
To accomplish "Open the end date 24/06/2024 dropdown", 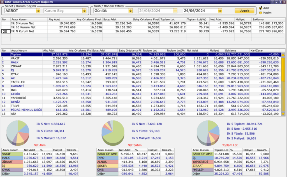I will pos(220,11).
